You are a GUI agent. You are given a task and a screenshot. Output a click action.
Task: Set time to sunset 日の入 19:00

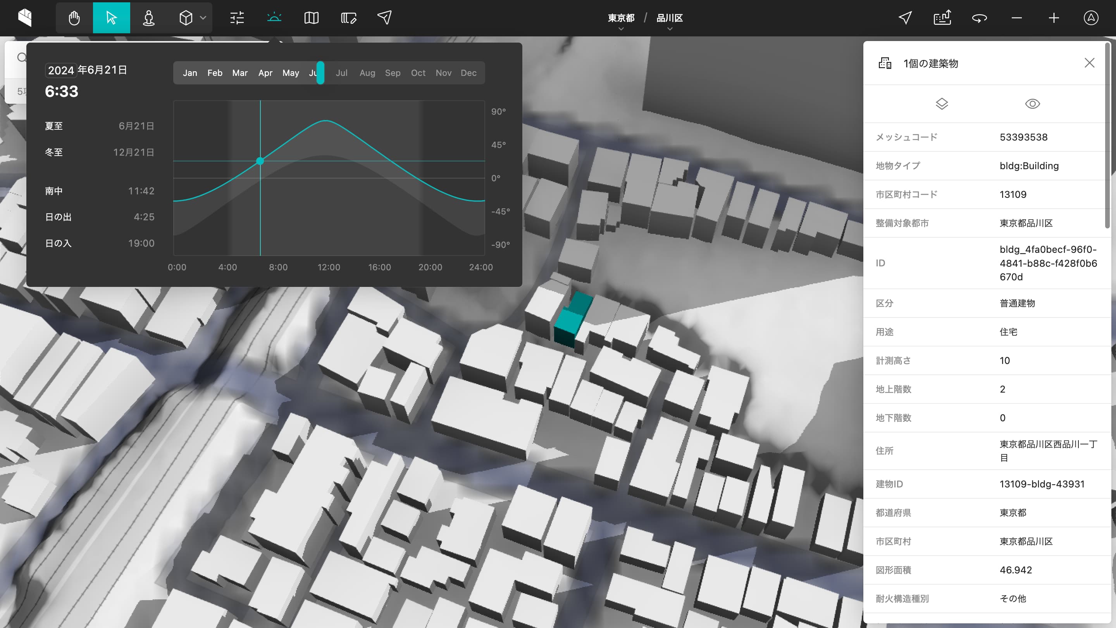click(x=100, y=243)
